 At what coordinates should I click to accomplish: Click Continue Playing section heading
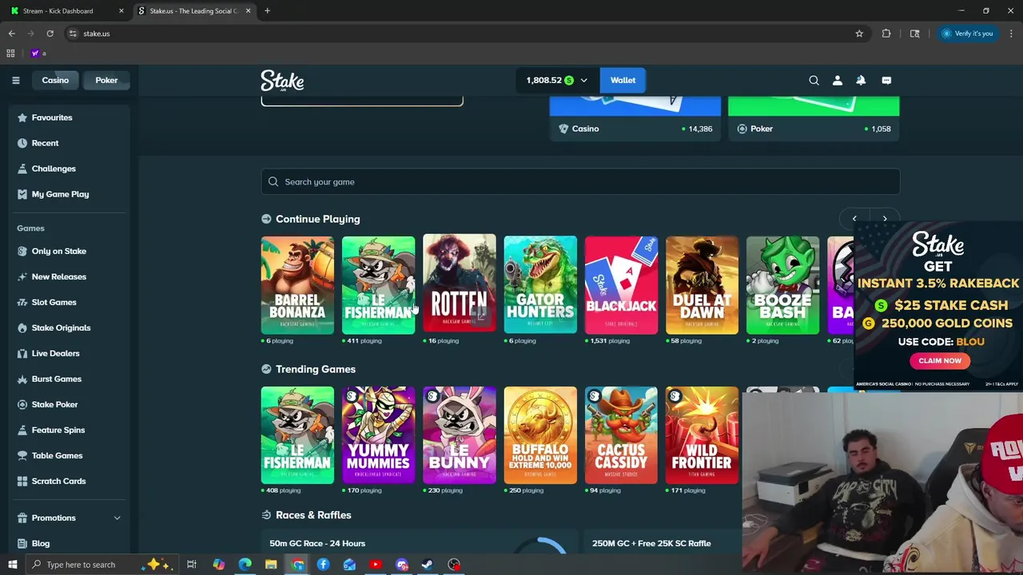[x=317, y=219]
